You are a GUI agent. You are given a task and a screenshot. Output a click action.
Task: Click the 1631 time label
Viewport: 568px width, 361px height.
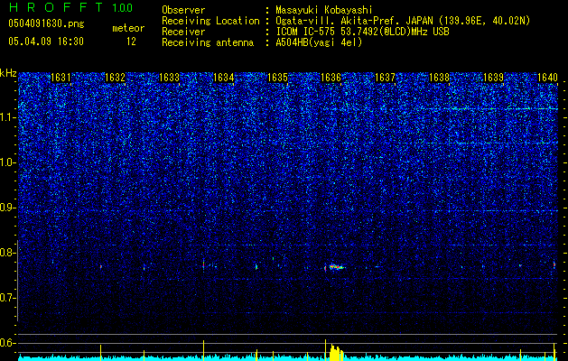pos(61,78)
